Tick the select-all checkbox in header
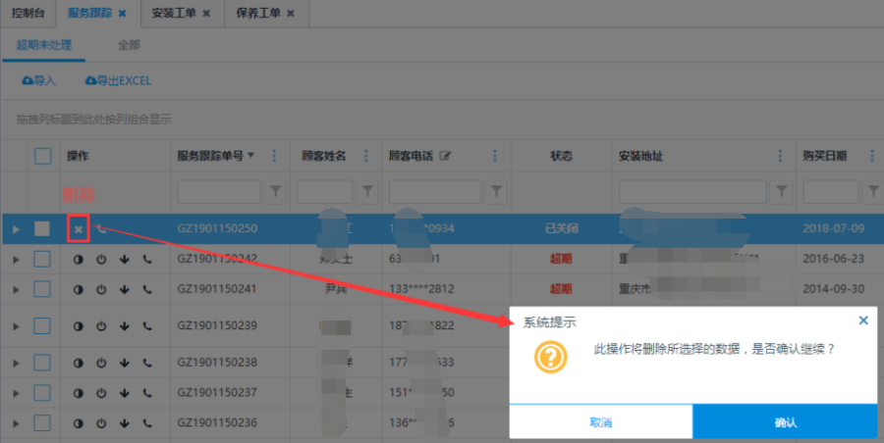 (x=42, y=156)
